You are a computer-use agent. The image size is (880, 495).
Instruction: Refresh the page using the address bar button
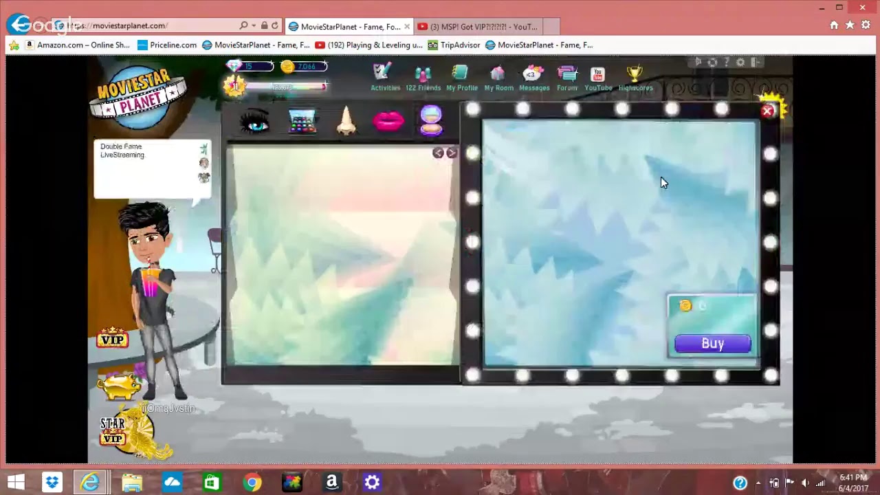(275, 26)
